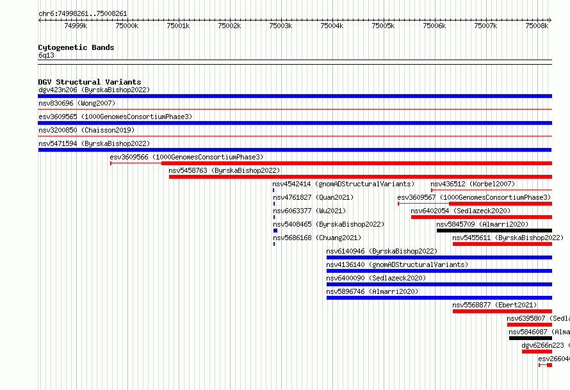The width and height of the screenshot is (570, 390).
Task: Click the 75001k ruler tick label
Action: [178, 26]
